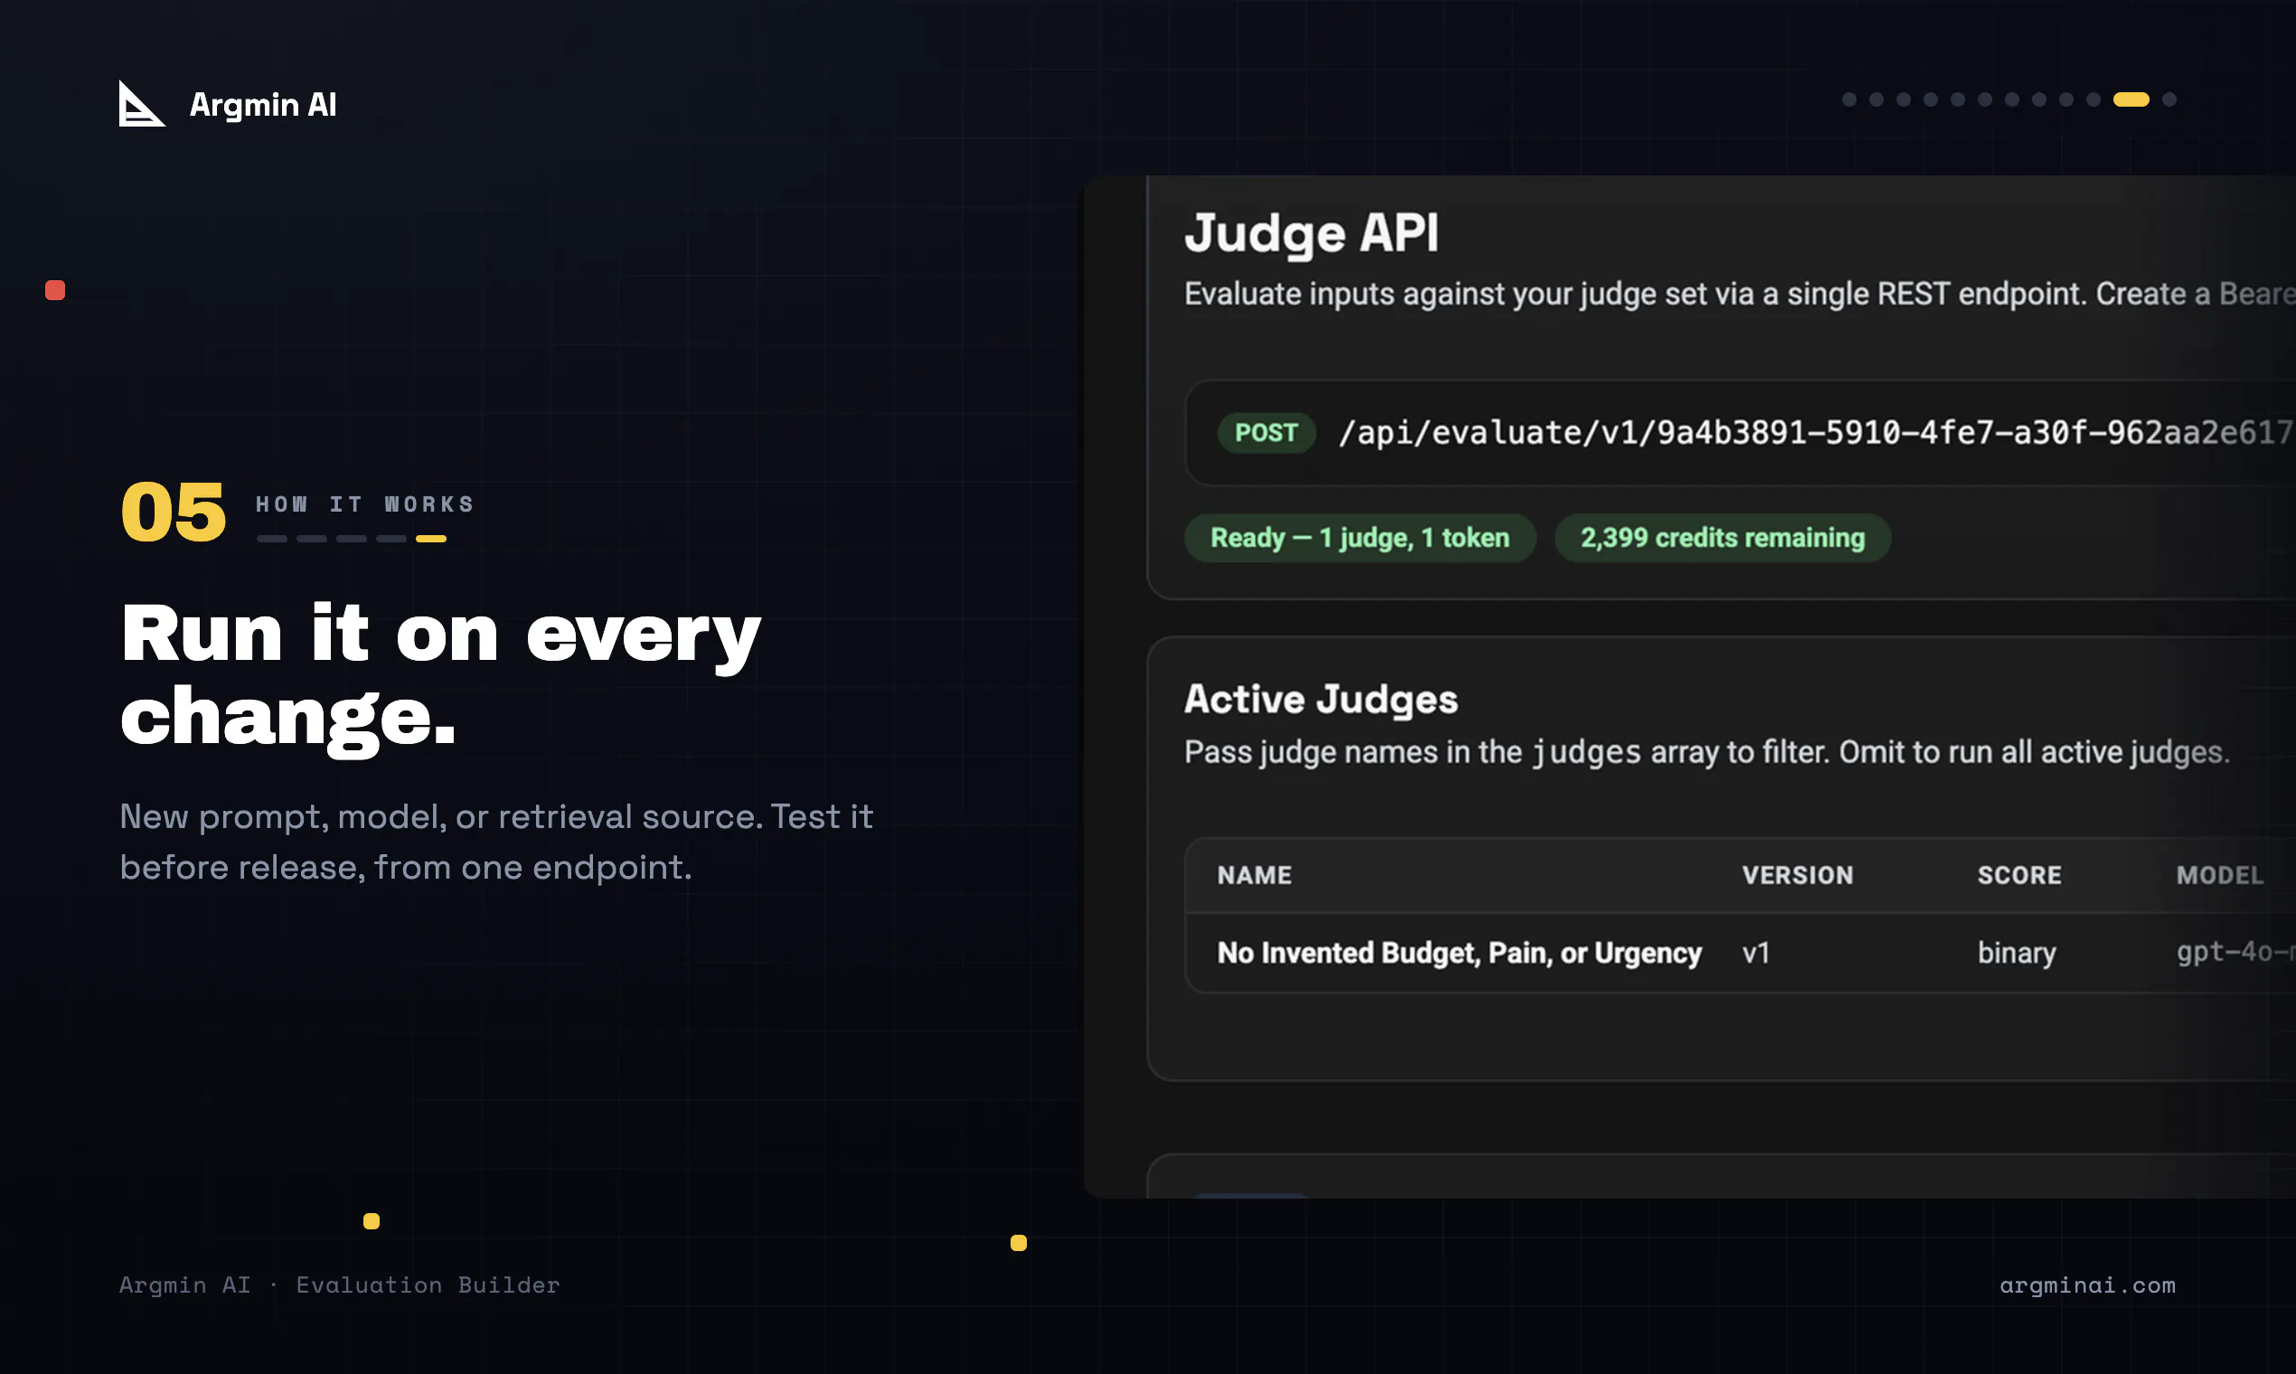Screen dimensions: 2296x1374
Task: Click the VERSION column header
Action: coord(1798,875)
